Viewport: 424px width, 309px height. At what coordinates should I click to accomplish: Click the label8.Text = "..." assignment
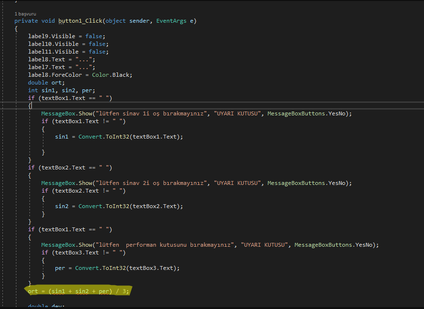(61, 59)
